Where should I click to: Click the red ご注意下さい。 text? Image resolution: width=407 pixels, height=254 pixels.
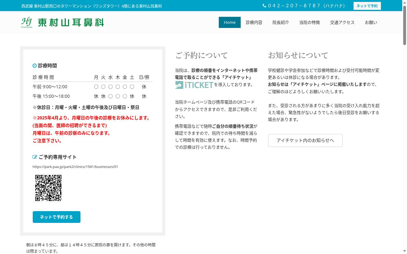[47, 141]
